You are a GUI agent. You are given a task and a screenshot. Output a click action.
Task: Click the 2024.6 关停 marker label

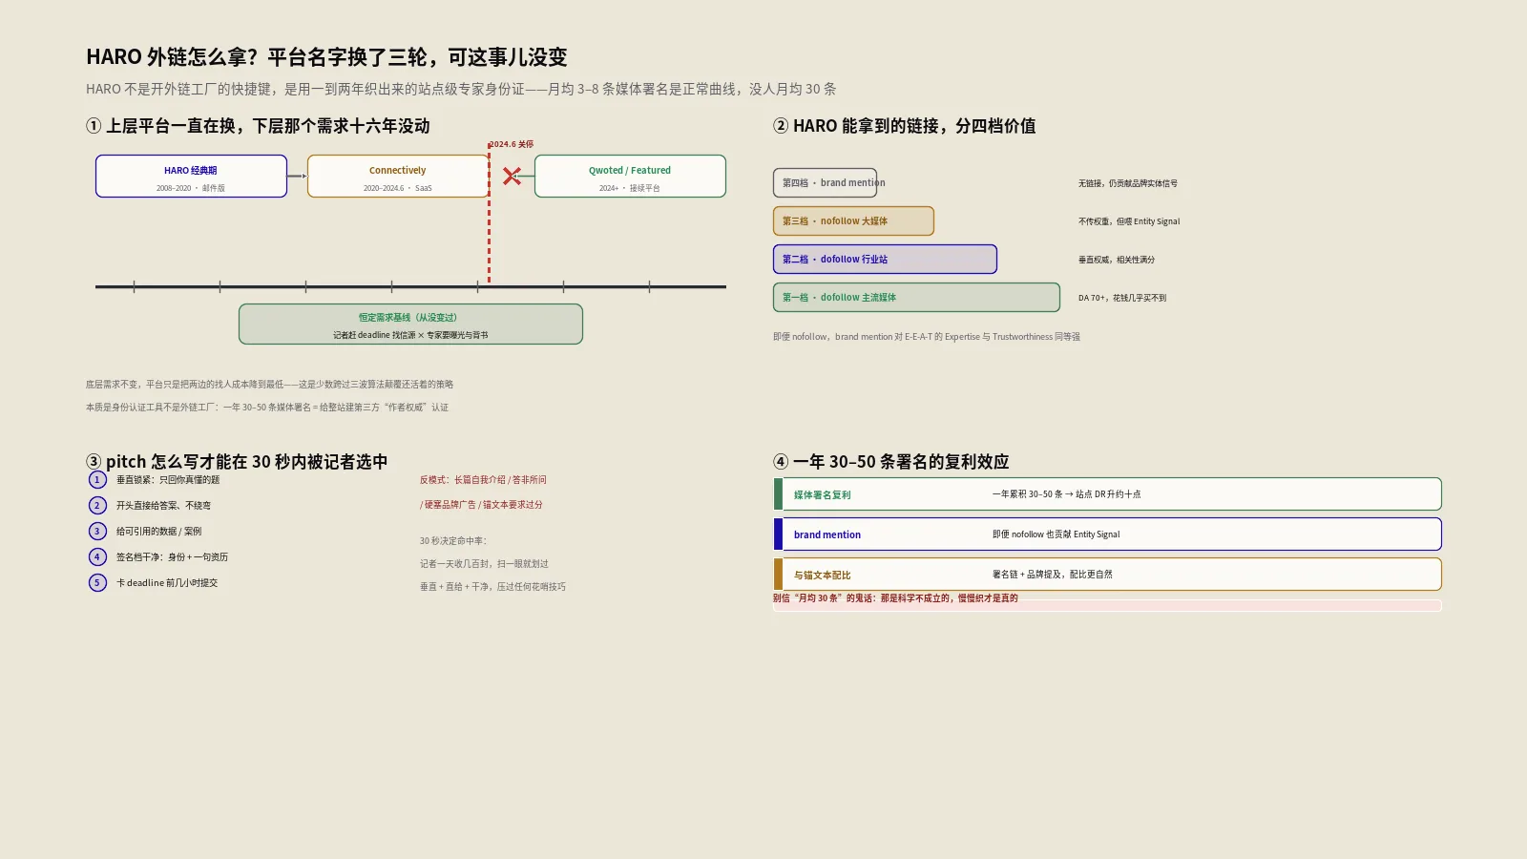click(512, 145)
